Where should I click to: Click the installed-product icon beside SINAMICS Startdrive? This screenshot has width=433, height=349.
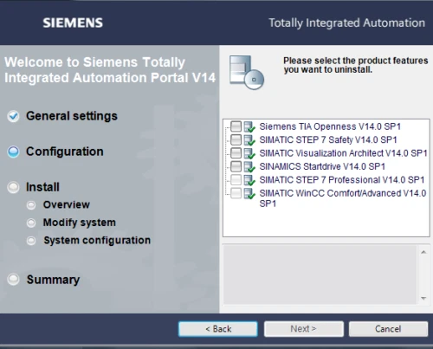pos(249,166)
